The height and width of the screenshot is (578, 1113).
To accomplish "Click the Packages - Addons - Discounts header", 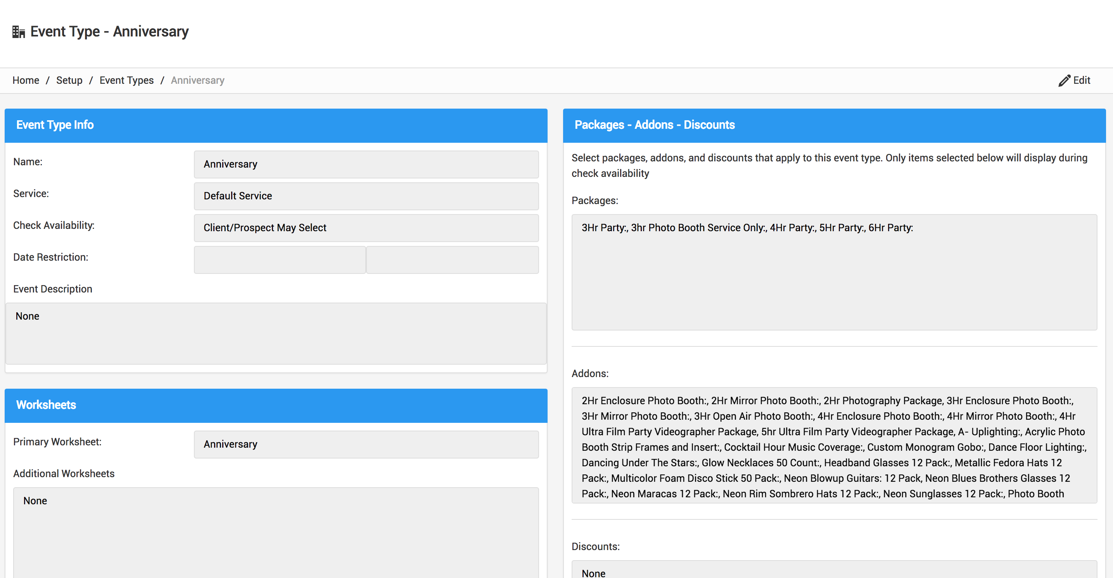I will (x=834, y=125).
